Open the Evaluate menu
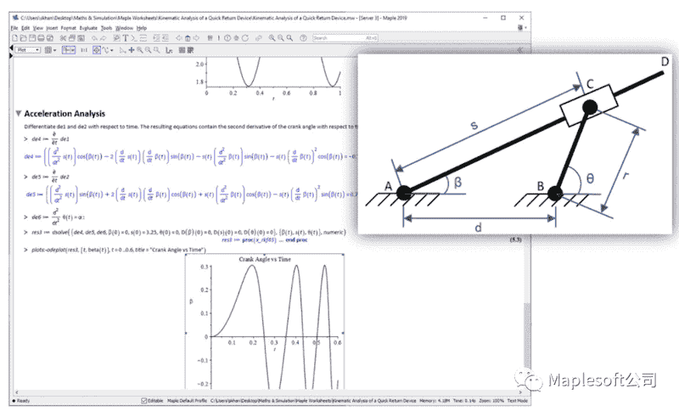This screenshot has height=411, width=679. click(88, 28)
